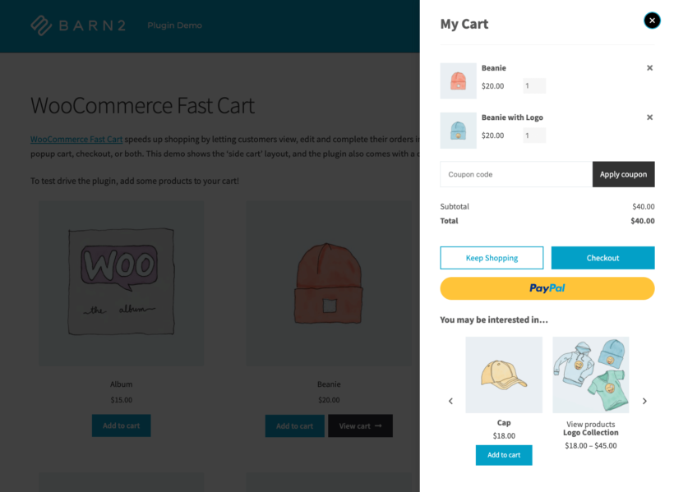Add the Cap to the cart
The height and width of the screenshot is (492, 674).
coord(503,454)
